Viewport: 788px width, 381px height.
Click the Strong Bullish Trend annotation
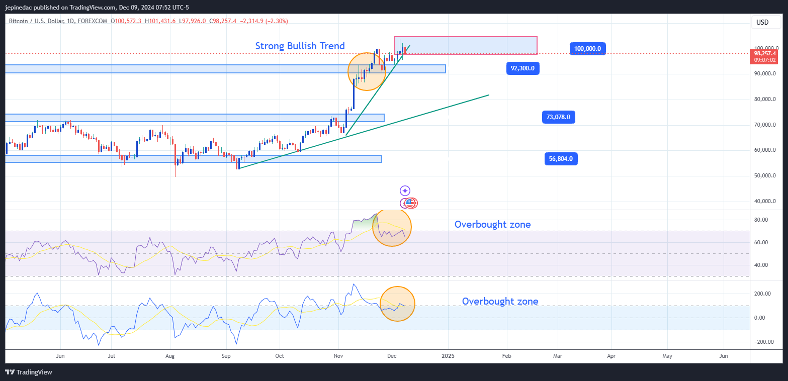[300, 46]
